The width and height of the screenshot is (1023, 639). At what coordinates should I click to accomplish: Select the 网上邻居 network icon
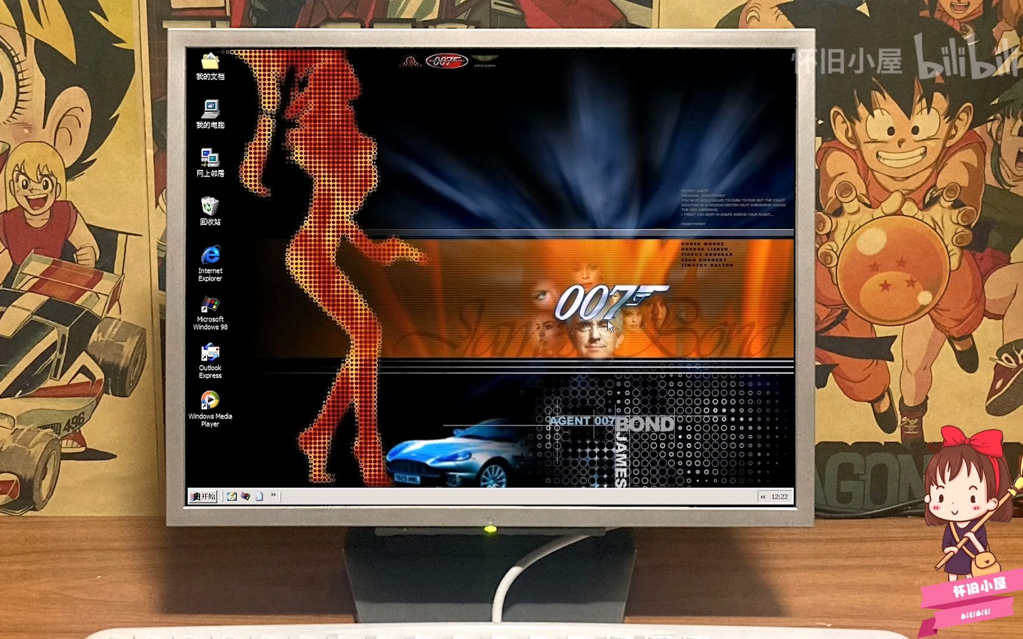210,163
